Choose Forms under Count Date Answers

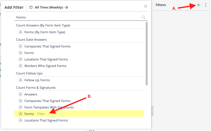[x=29, y=53]
